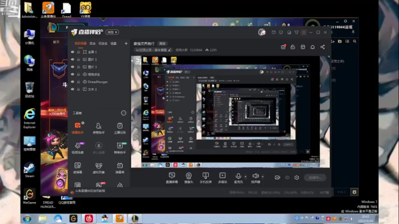Open the 榜单助手 ranking assistant tool

[x=120, y=148]
